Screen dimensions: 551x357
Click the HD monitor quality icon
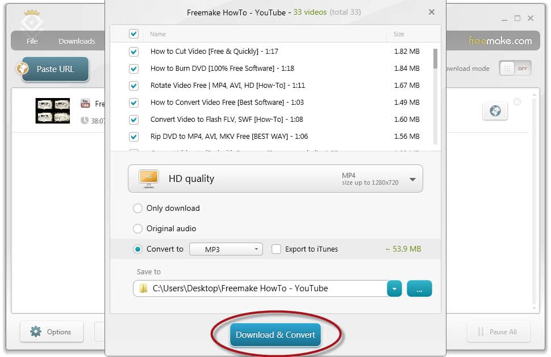point(149,179)
